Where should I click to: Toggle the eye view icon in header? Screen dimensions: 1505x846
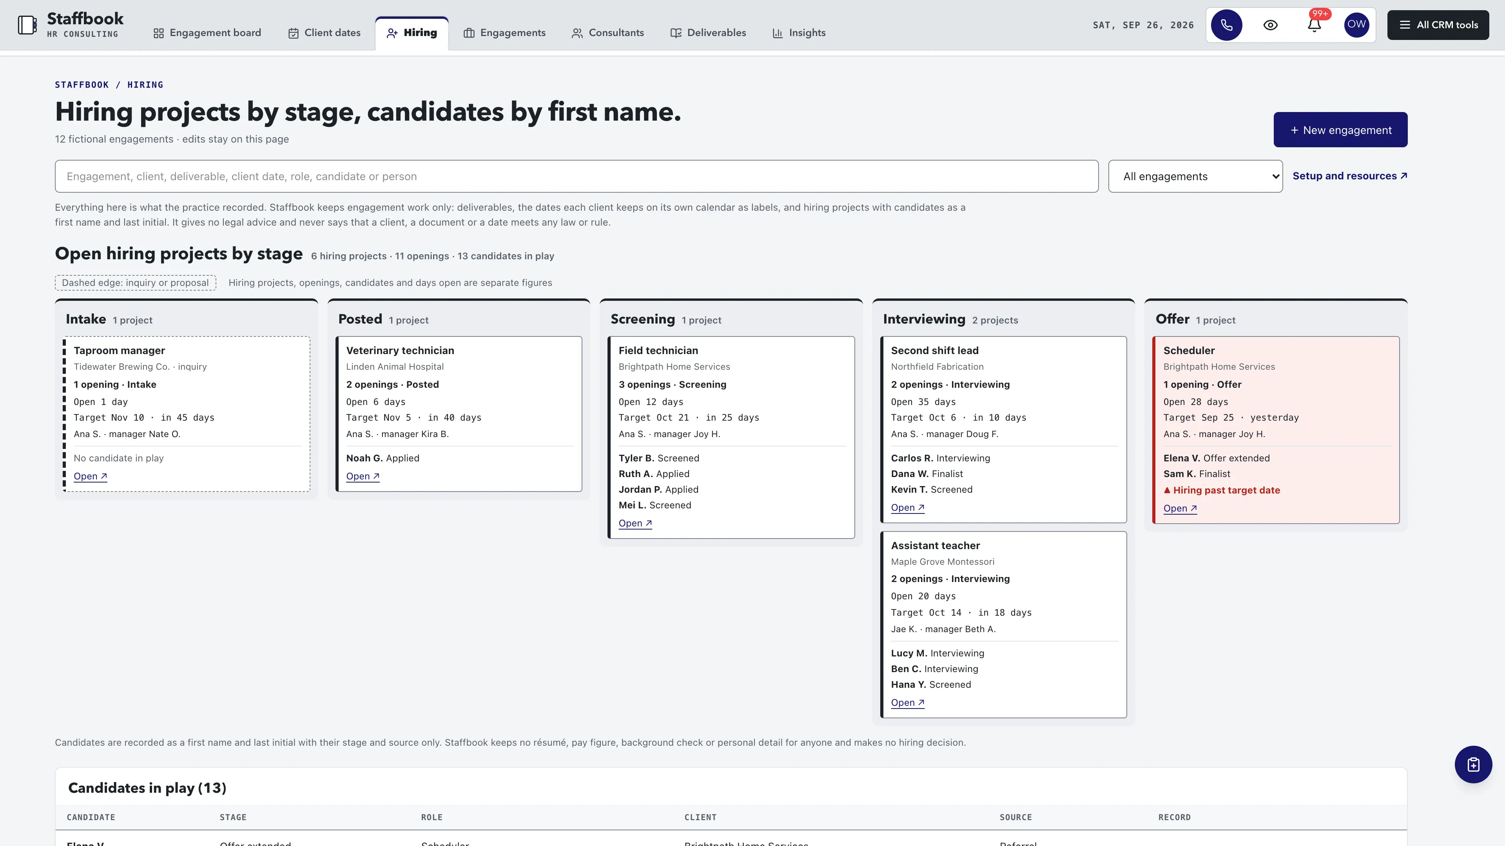pyautogui.click(x=1270, y=25)
